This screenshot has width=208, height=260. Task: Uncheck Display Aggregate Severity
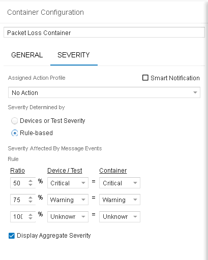[12, 236]
